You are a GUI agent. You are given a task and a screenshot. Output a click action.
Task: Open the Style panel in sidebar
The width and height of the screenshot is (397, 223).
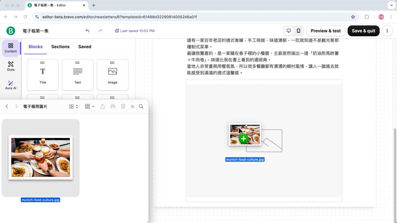click(x=11, y=66)
